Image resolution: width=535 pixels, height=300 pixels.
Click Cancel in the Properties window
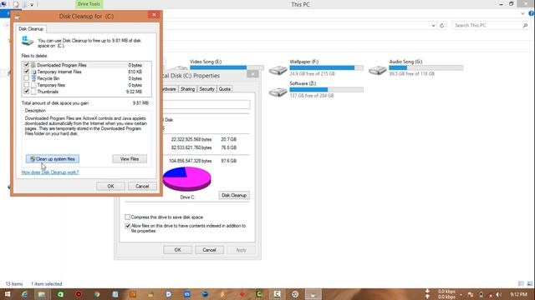209,250
